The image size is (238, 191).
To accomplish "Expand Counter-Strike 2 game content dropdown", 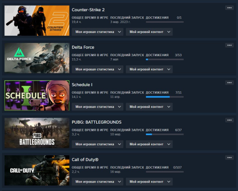I will click(x=149, y=32).
